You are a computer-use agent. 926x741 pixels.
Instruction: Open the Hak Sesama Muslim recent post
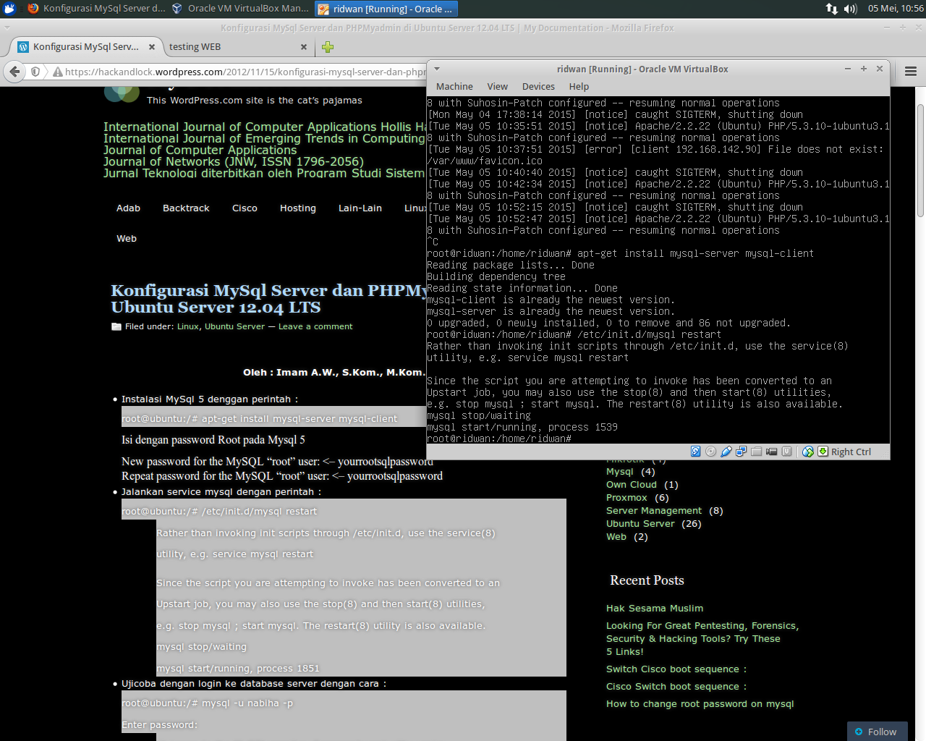(655, 608)
